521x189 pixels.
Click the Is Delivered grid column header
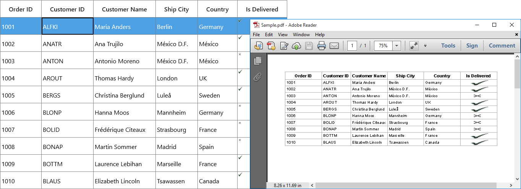click(x=262, y=9)
